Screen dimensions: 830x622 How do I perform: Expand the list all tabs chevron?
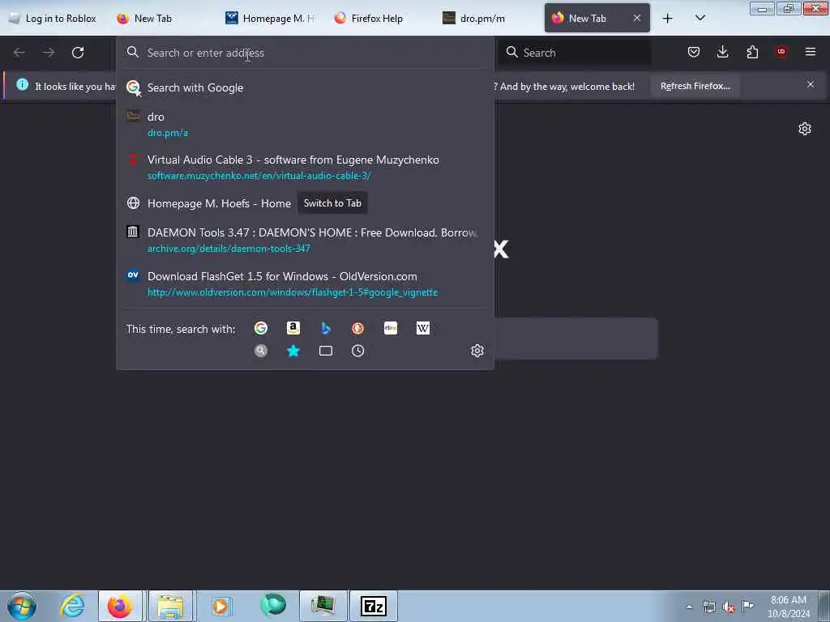(700, 18)
